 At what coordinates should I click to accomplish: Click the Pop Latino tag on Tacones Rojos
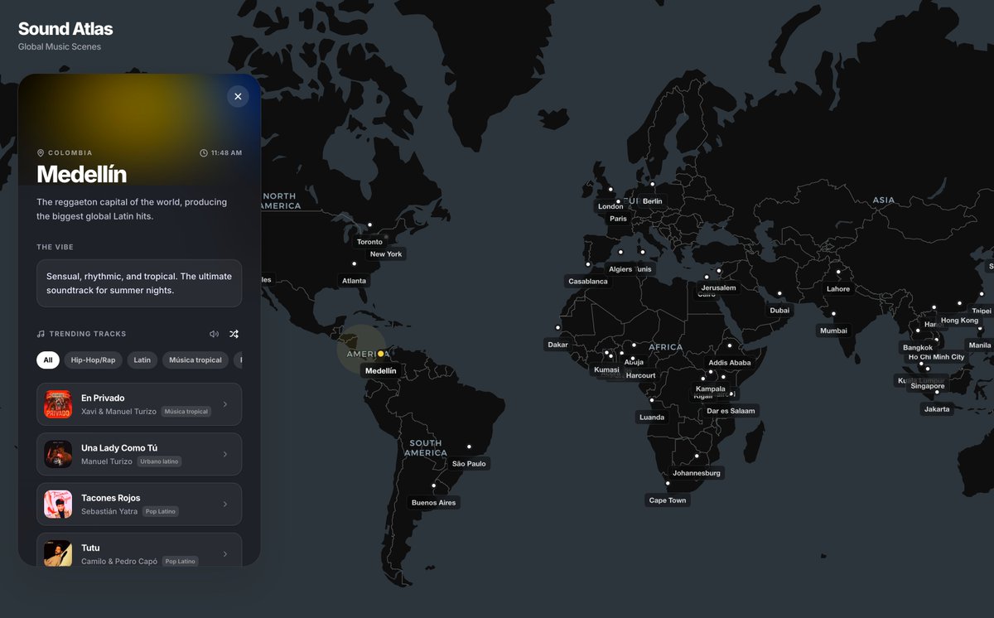coord(161,511)
